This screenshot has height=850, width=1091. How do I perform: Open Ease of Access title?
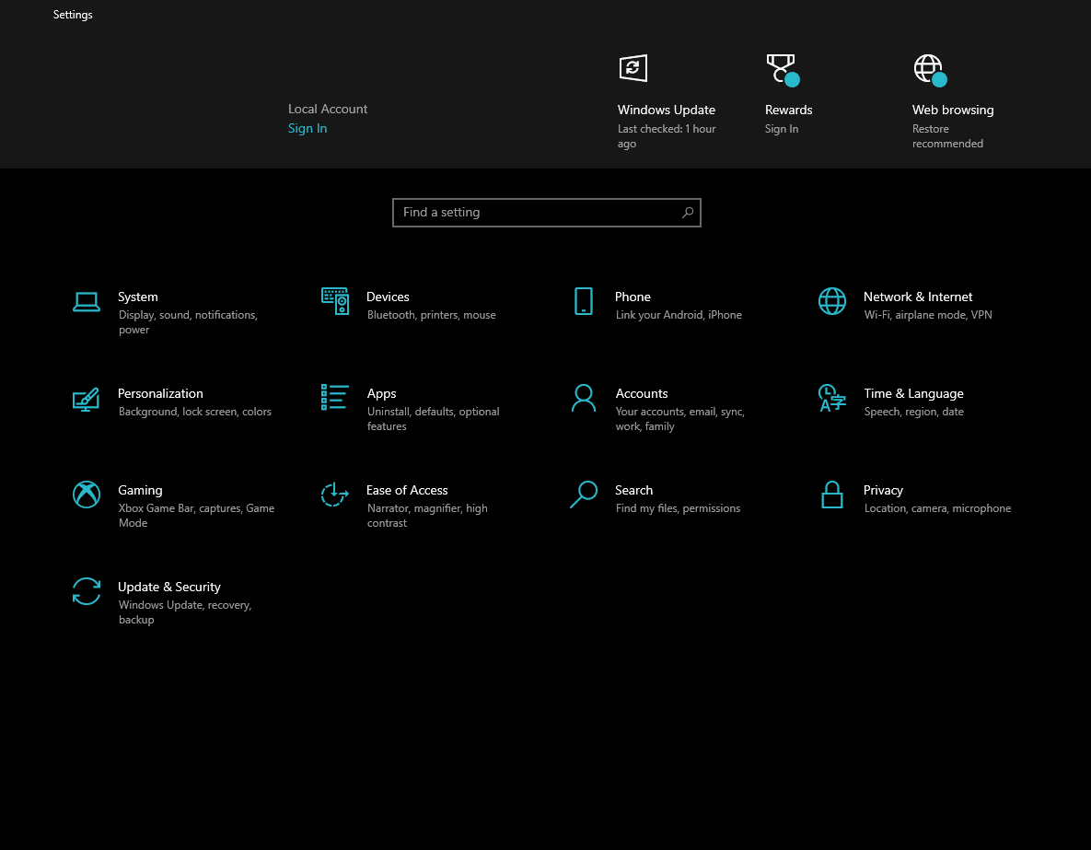407,490
